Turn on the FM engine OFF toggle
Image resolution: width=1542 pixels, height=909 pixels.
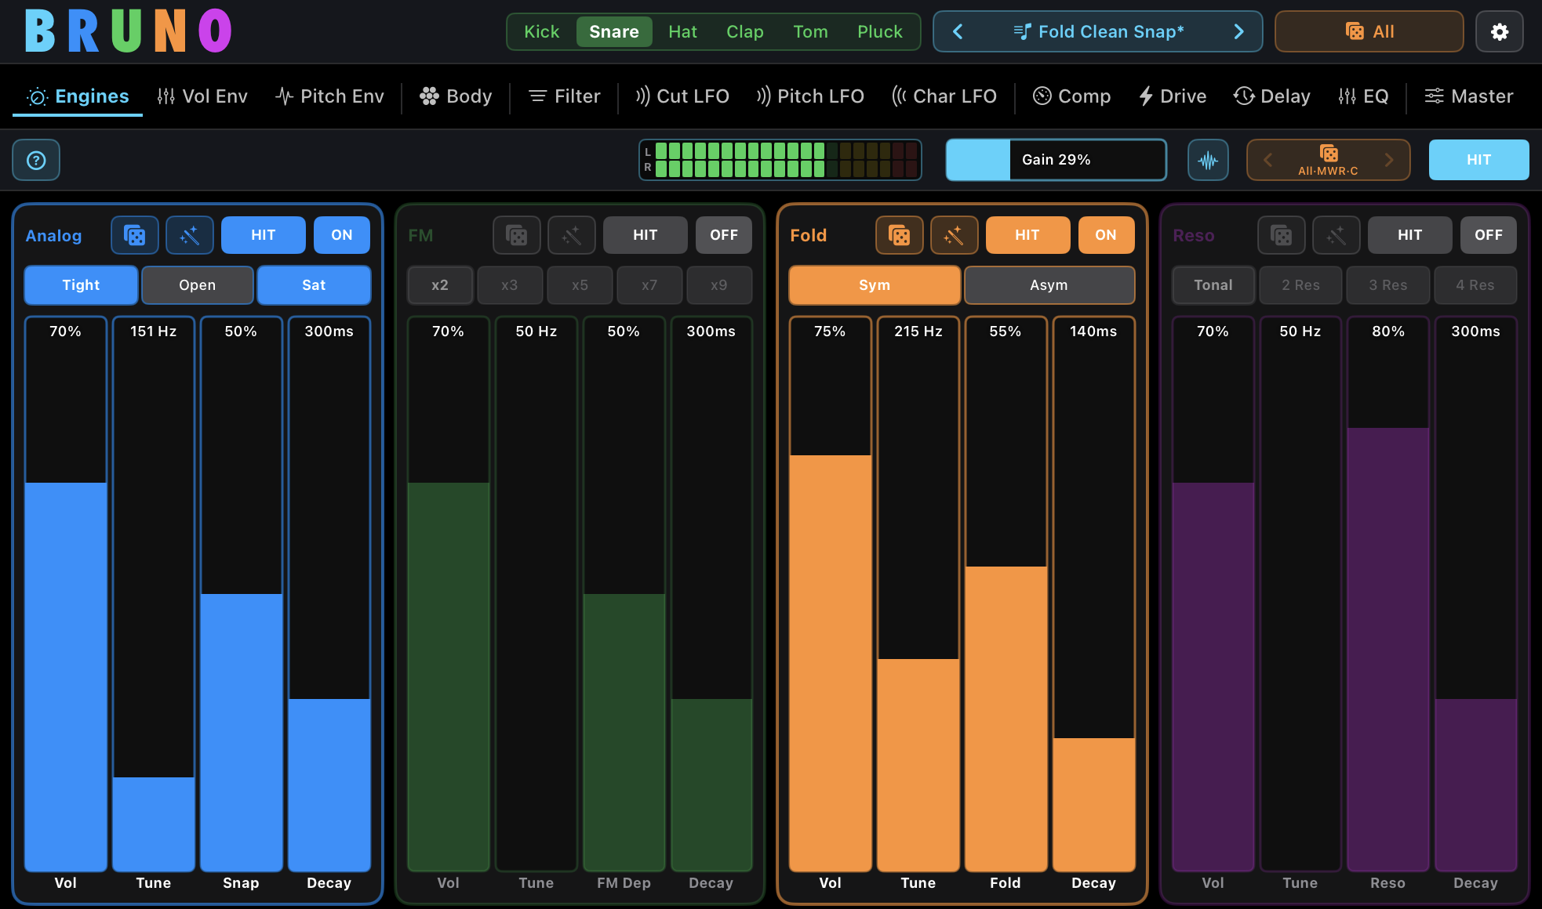click(724, 235)
